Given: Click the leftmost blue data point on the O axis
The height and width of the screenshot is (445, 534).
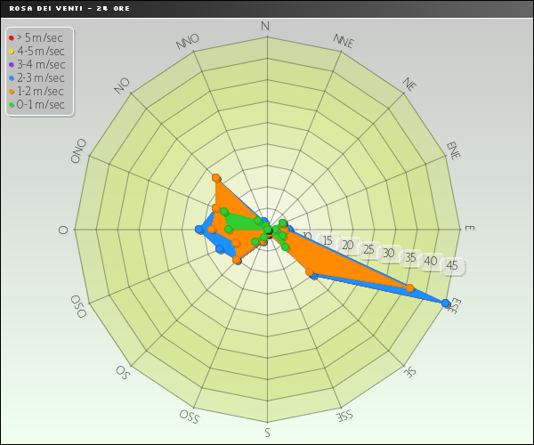Looking at the screenshot, I should pos(198,230).
